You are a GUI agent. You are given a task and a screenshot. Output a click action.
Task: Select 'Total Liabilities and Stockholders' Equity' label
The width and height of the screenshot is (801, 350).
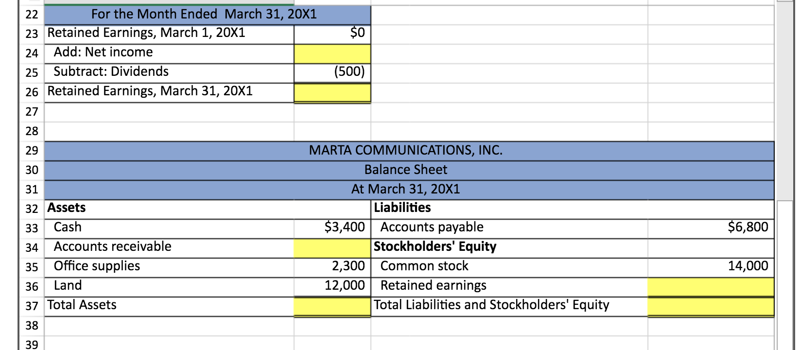pyautogui.click(x=509, y=307)
